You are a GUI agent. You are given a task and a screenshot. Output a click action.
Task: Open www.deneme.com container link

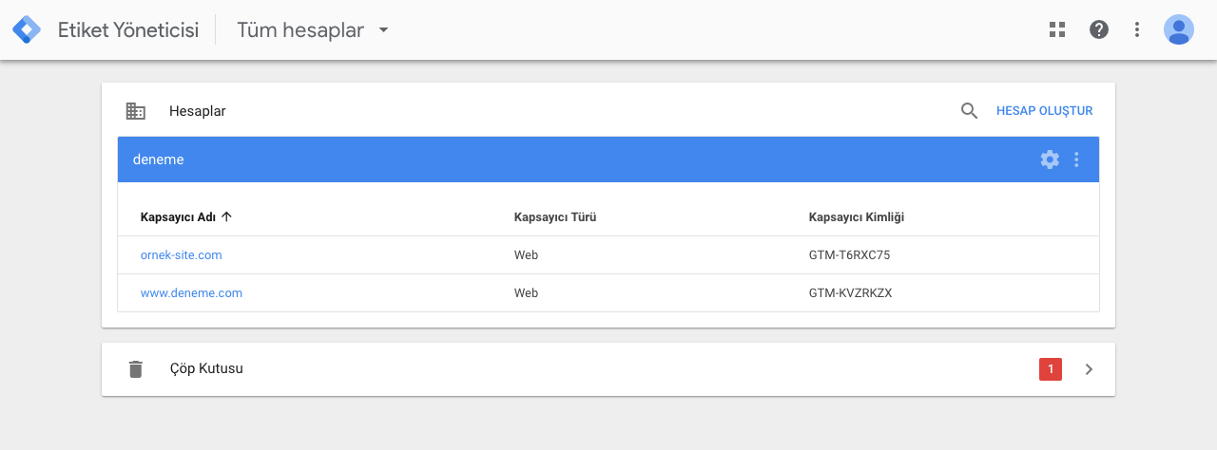(x=191, y=292)
